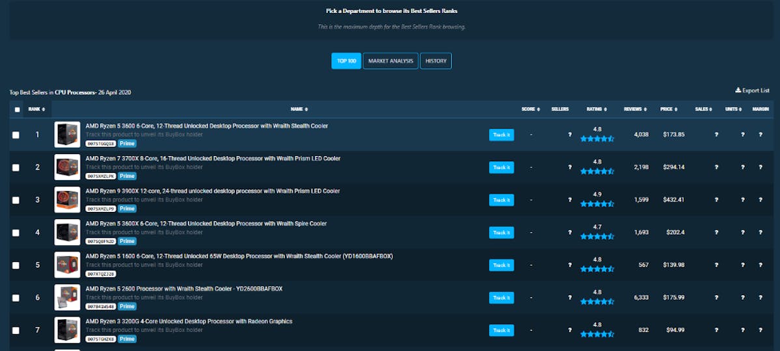780x351 pixels.
Task: Open Ryzen 5 3600 product thumbnail
Action: click(x=67, y=135)
